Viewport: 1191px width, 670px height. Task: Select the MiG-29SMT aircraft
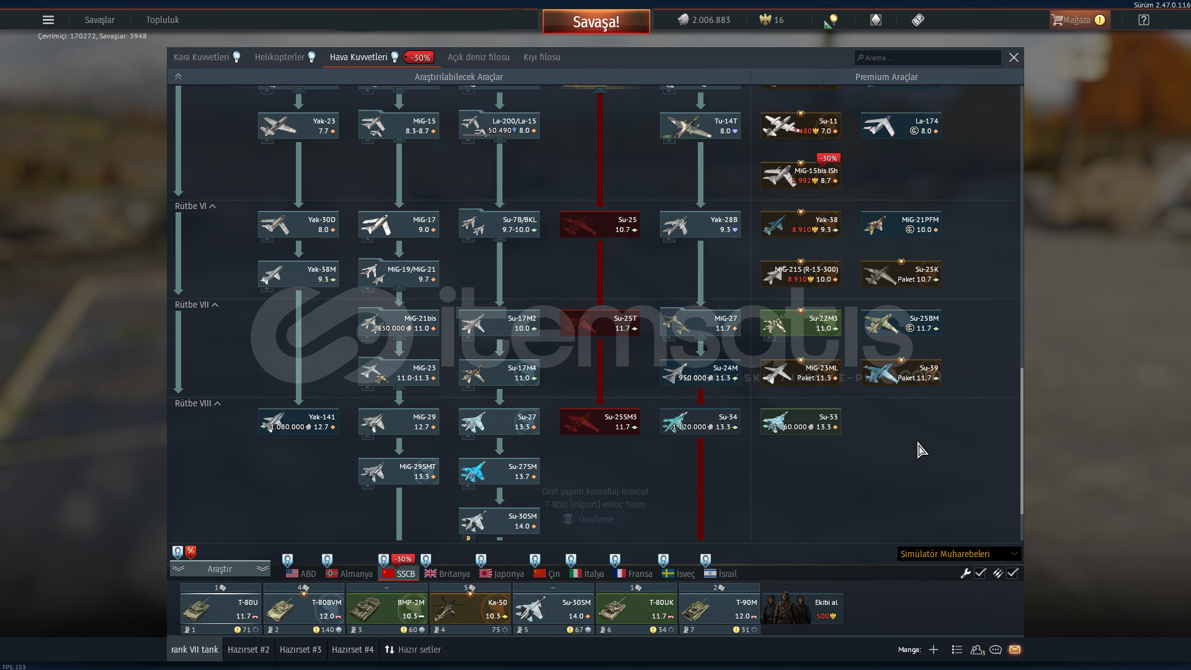[399, 471]
